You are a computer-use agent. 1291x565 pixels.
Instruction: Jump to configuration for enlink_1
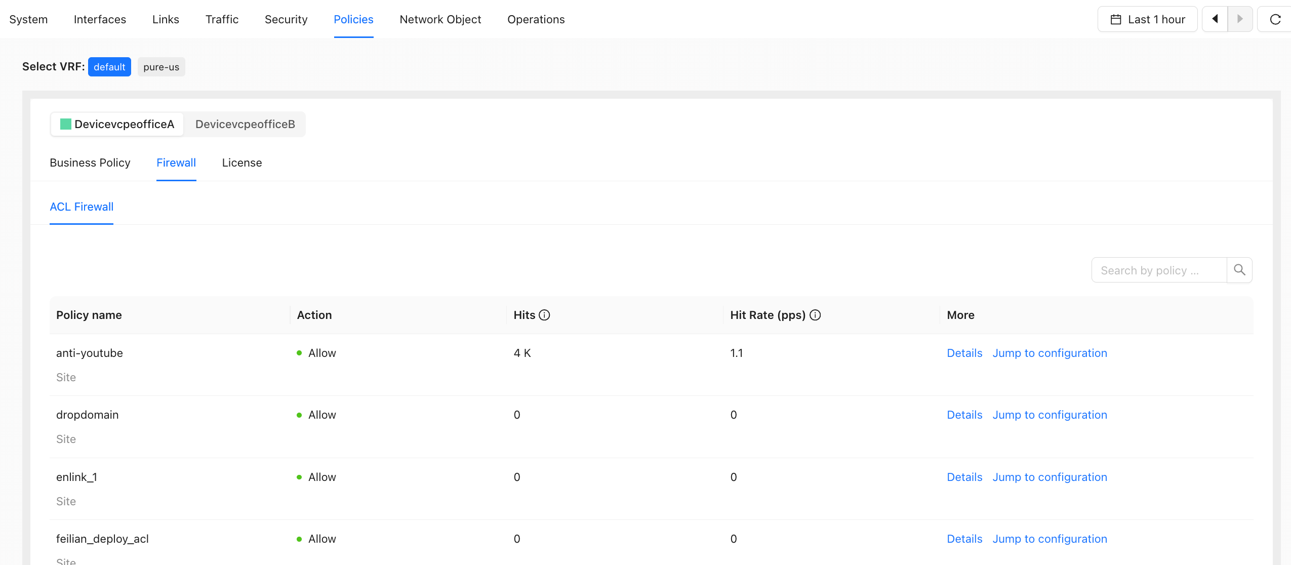coord(1050,477)
